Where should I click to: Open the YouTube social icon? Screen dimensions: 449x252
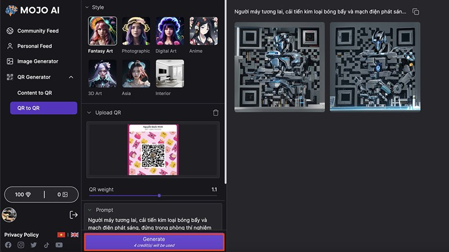tap(59, 245)
